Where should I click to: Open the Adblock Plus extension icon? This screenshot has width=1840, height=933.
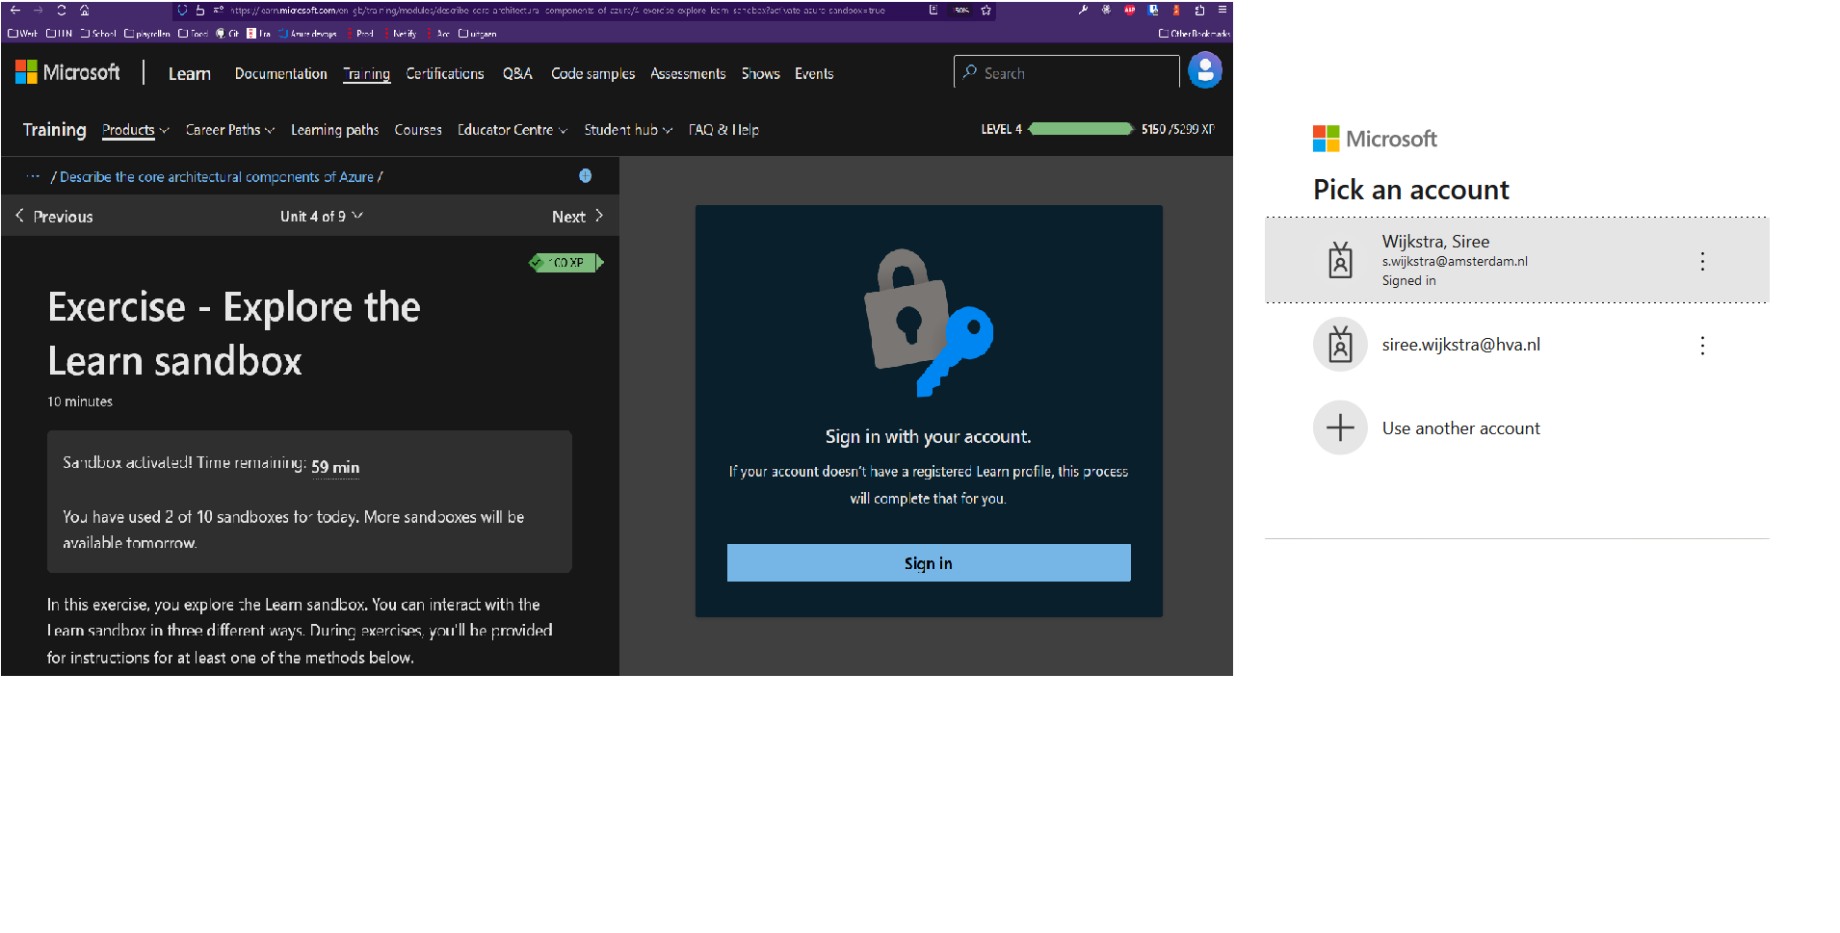[1129, 11]
